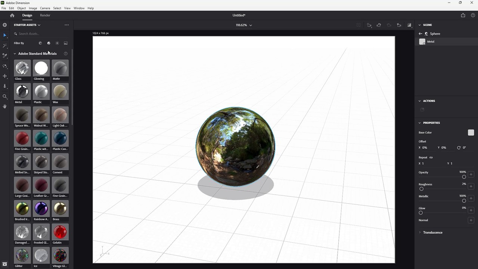This screenshot has width=478, height=269.
Task: Open the Share and Export icon
Action: coord(463,15)
